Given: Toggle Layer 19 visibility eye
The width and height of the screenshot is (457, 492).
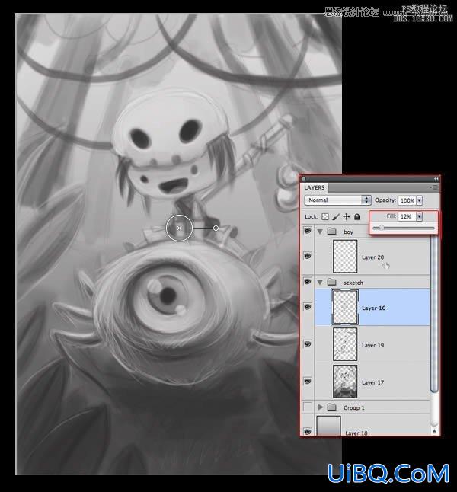Looking at the screenshot, I should 308,344.
